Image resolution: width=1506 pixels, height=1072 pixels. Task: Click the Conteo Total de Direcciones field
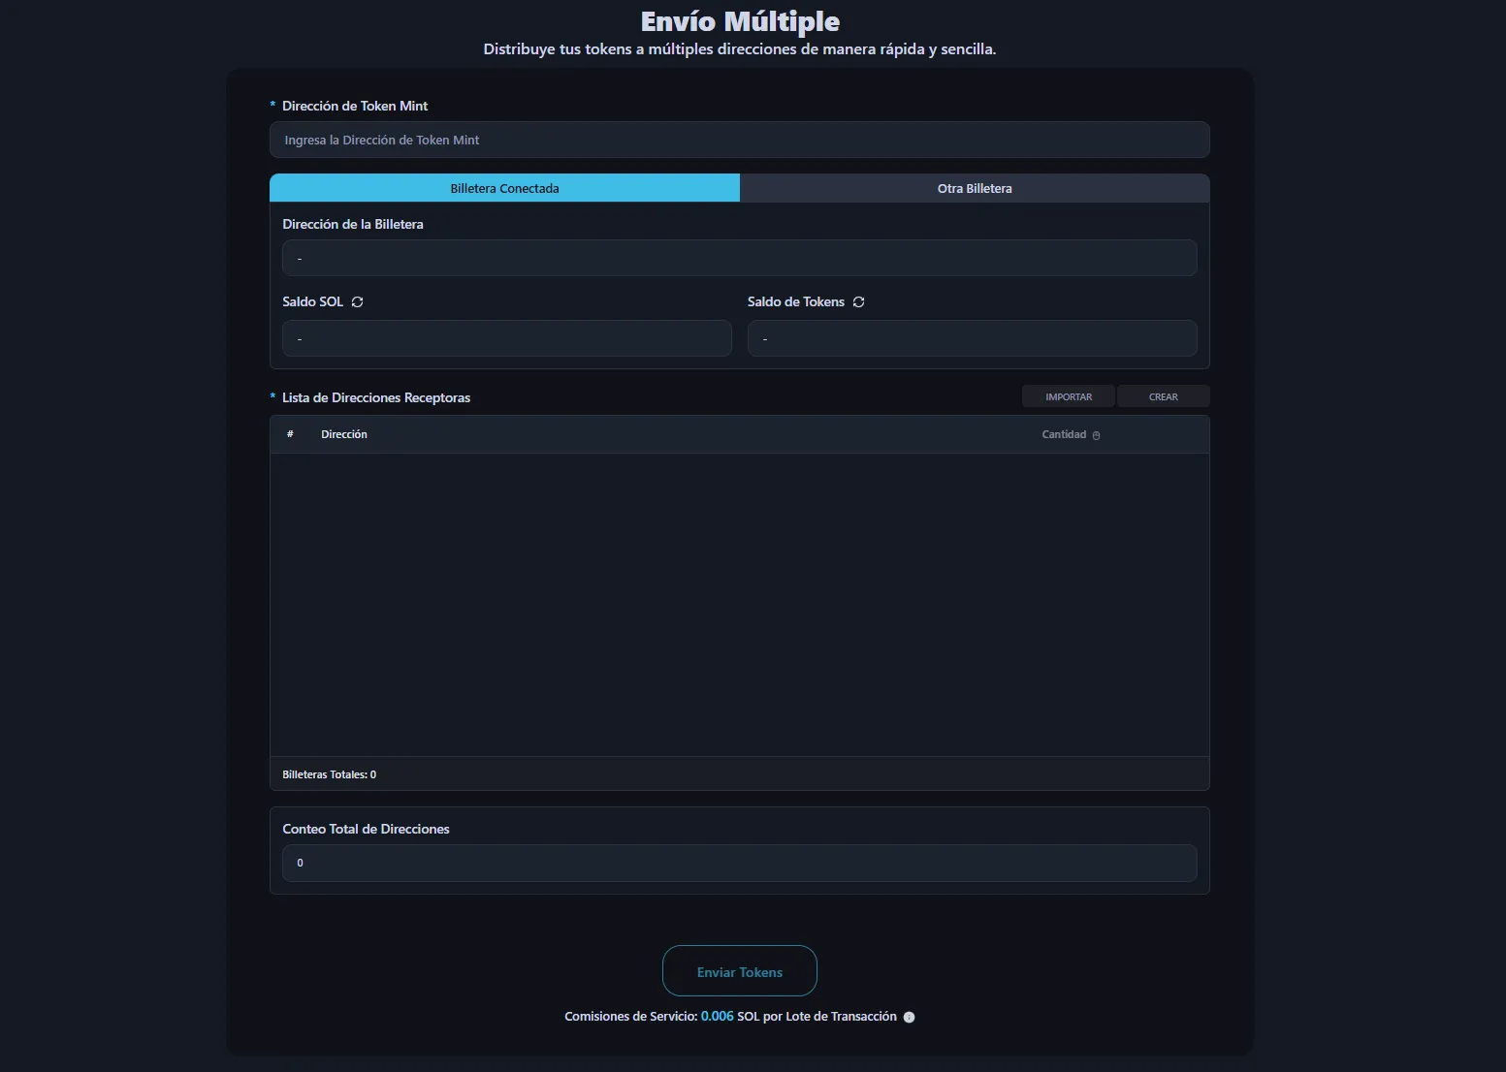[x=739, y=863]
